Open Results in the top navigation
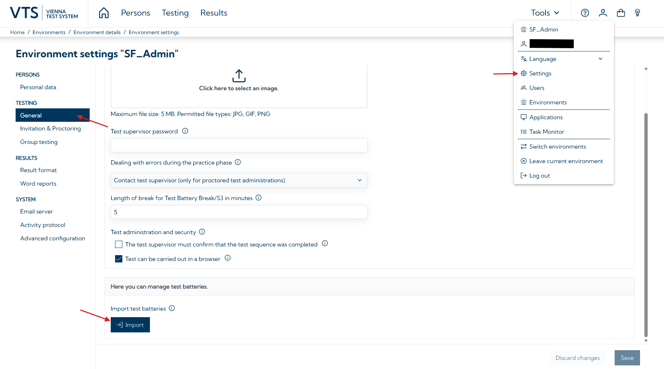This screenshot has height=369, width=664. 214,13
